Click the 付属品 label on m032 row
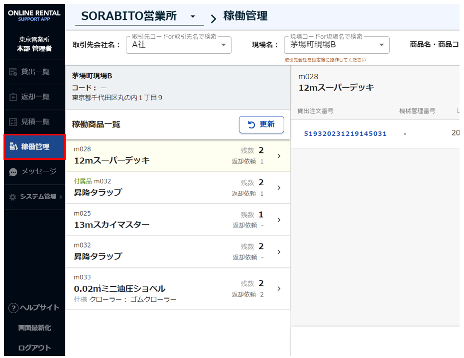 click(83, 181)
